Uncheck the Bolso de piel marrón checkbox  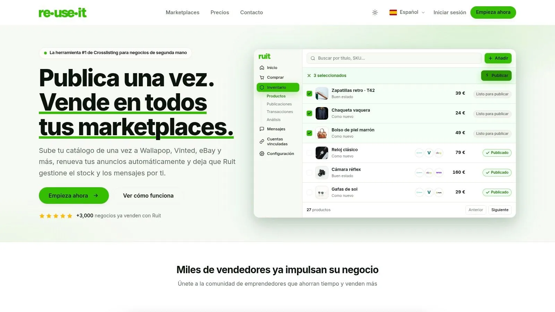pos(309,133)
